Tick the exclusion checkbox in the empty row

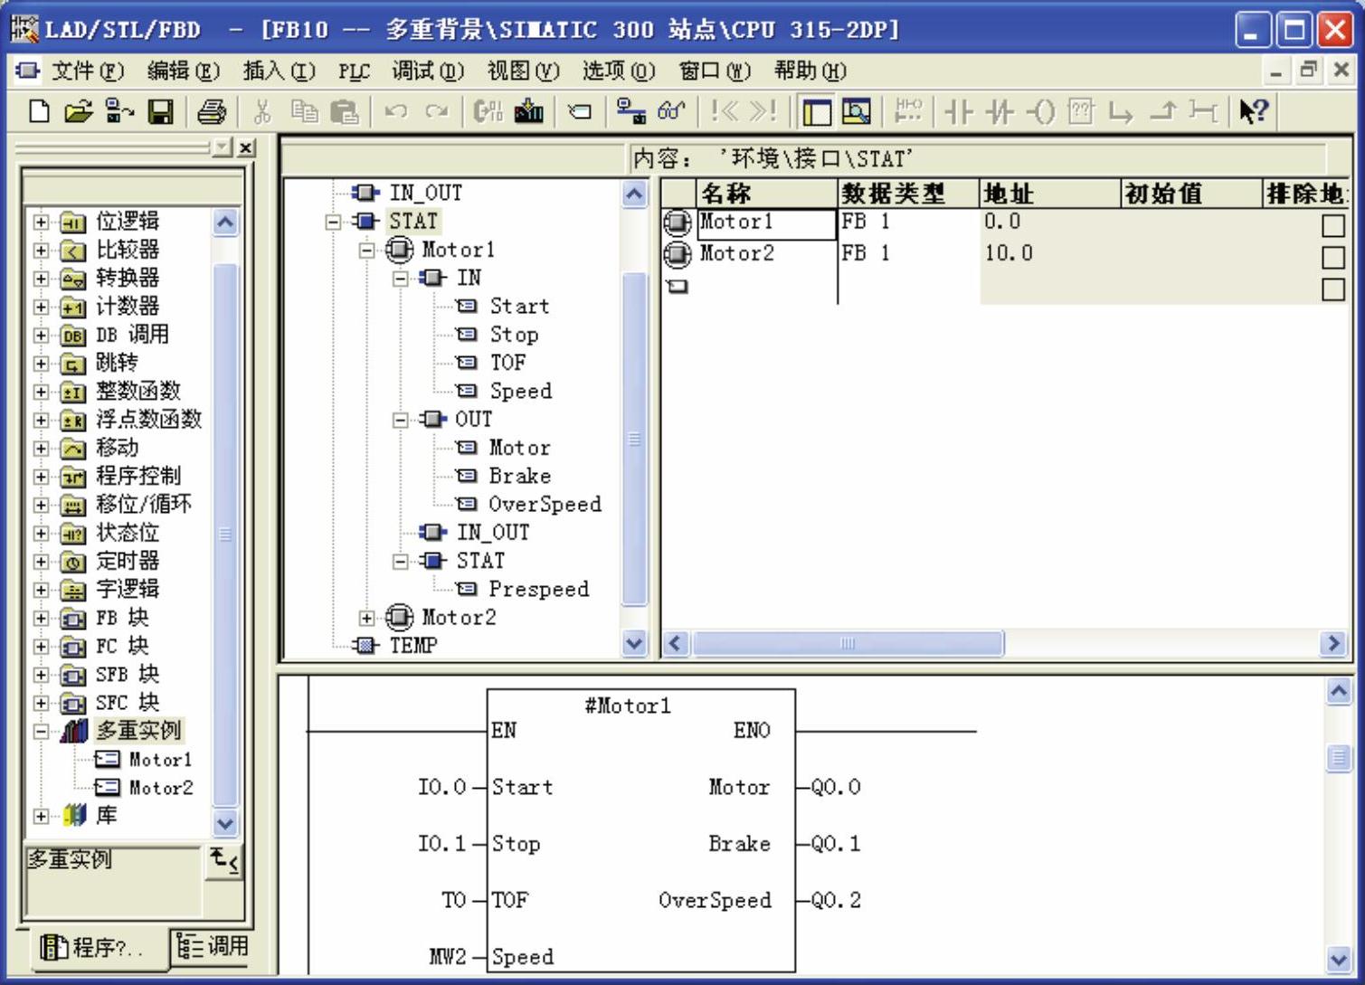pyautogui.click(x=1333, y=289)
